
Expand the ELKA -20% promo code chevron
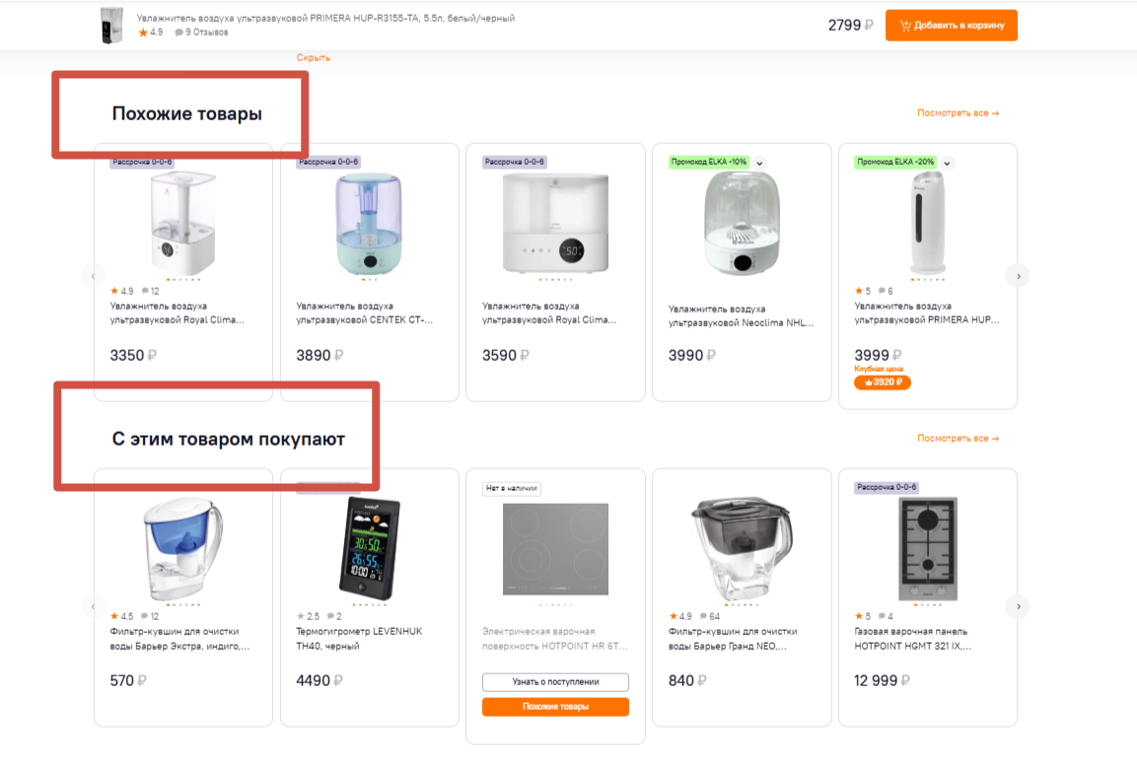click(947, 163)
